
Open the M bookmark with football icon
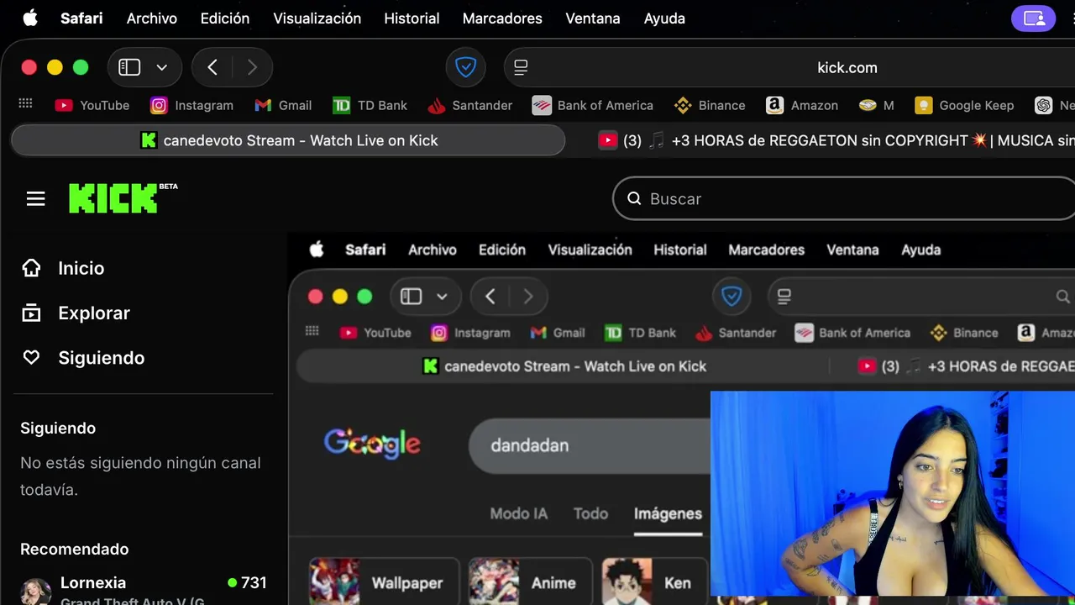[x=877, y=105]
